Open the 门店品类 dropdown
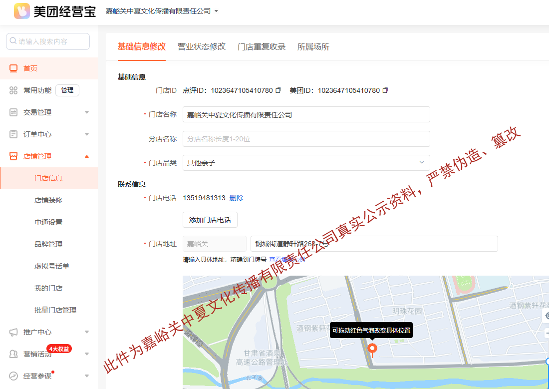This screenshot has width=549, height=389. [306, 163]
